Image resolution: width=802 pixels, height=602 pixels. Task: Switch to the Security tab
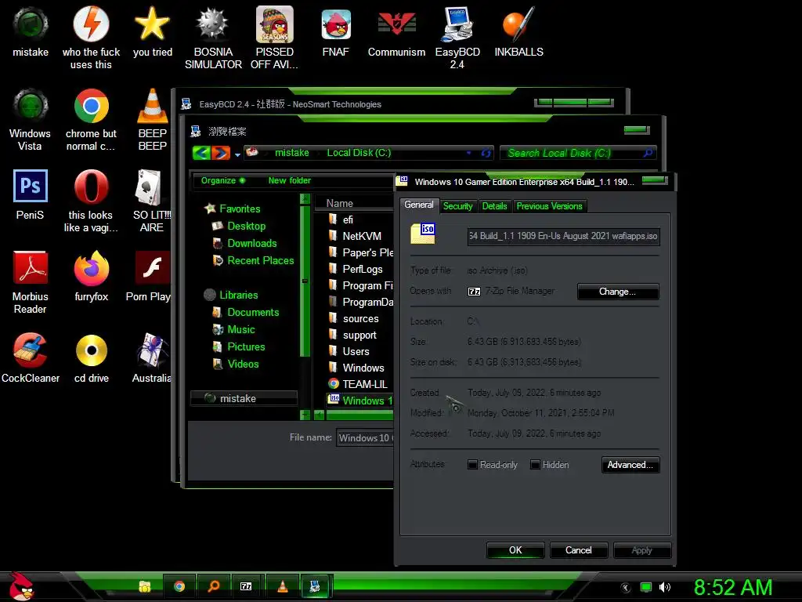pos(457,206)
